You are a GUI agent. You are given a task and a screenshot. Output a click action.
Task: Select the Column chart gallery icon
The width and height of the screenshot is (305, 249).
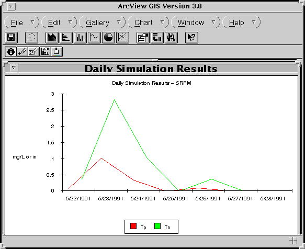[80, 37]
